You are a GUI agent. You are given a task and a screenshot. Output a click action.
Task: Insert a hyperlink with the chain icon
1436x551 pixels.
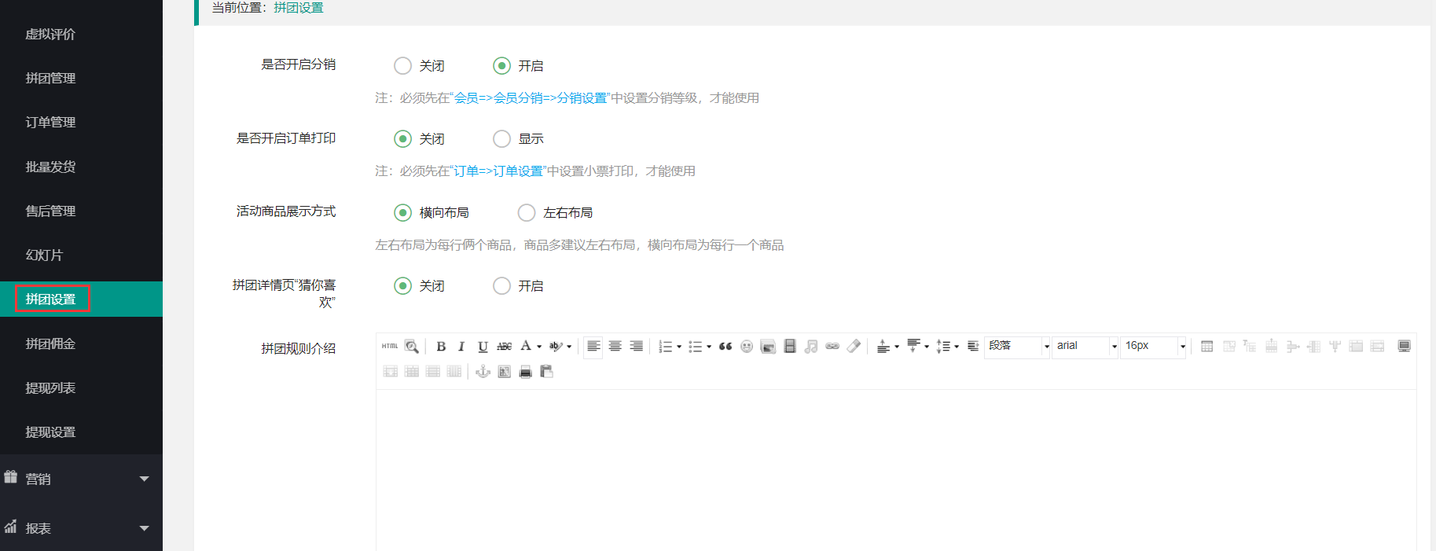pos(832,347)
